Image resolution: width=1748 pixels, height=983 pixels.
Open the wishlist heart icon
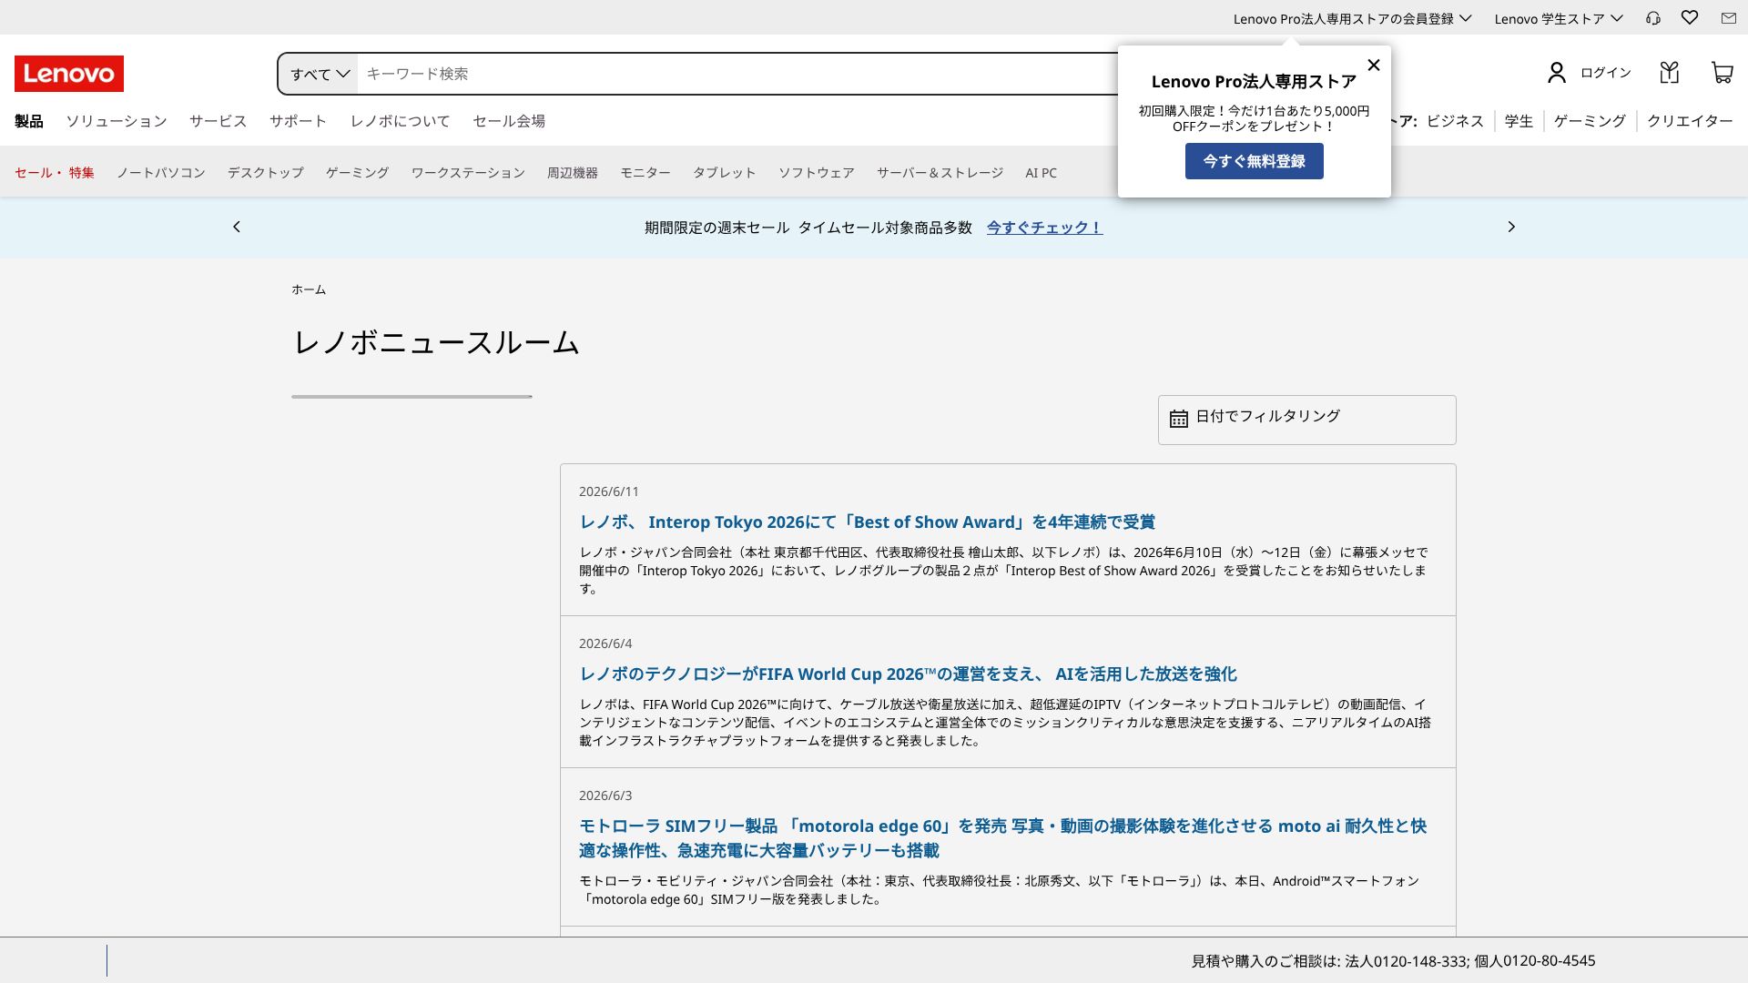1690,17
